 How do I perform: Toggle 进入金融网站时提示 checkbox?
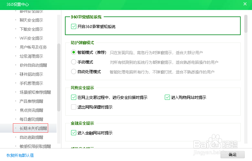(x=74, y=133)
